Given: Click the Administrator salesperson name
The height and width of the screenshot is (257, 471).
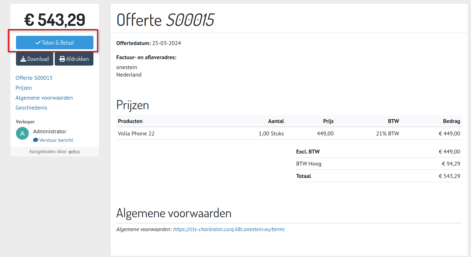Looking at the screenshot, I should pos(50,131).
